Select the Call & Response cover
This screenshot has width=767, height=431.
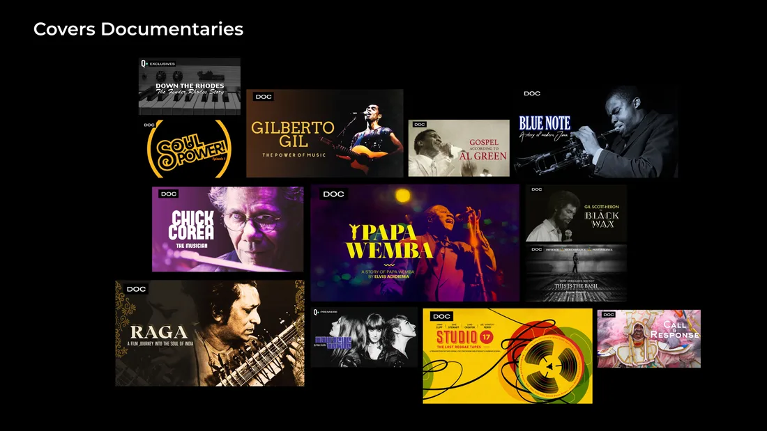tap(649, 338)
